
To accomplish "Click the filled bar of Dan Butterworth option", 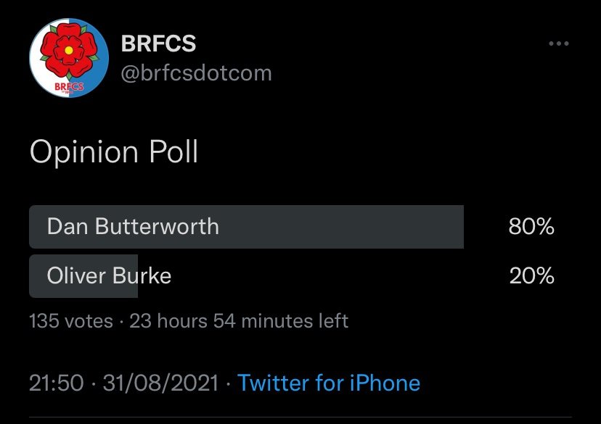I will point(247,227).
